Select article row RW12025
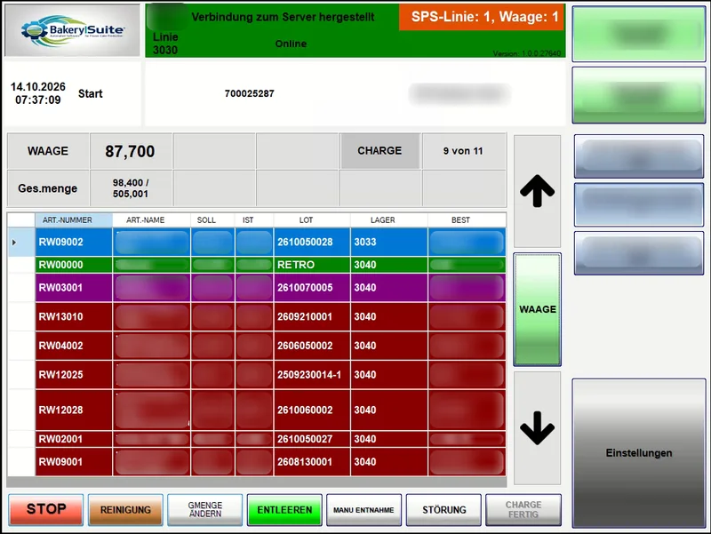 tap(270, 374)
